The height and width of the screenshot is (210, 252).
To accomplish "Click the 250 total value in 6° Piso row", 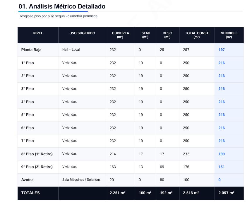I will click(x=186, y=128).
